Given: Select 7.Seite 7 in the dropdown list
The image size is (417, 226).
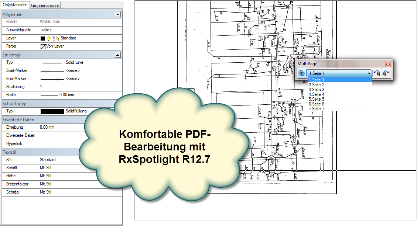Looking at the screenshot, I should 339,109.
